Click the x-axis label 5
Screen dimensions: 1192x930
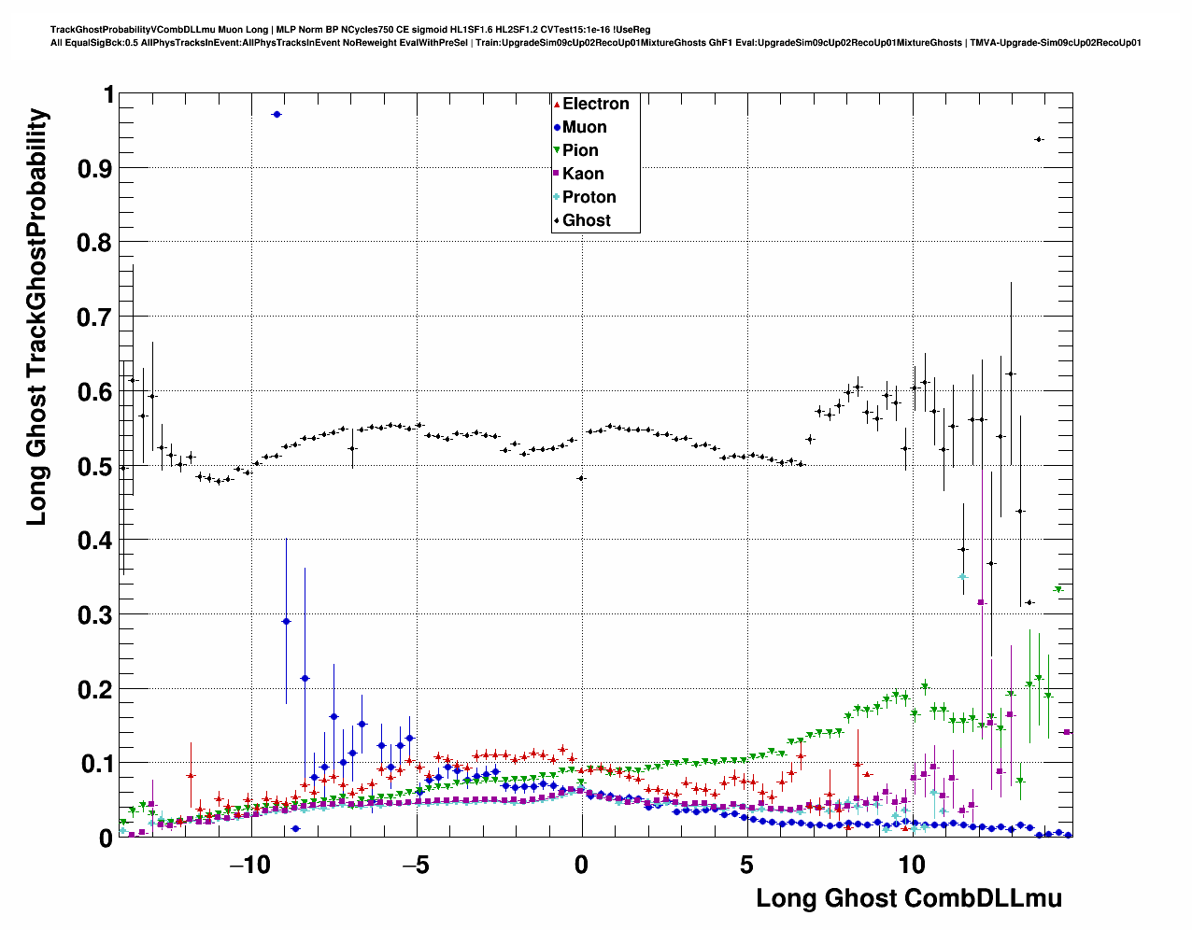[747, 865]
